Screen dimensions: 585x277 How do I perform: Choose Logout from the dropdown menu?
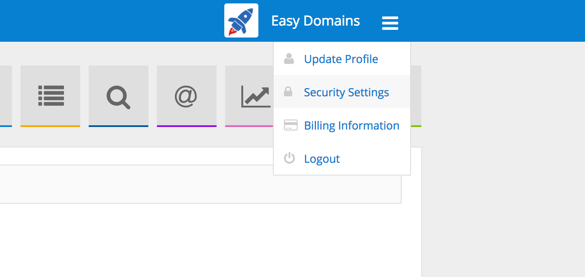(321, 159)
